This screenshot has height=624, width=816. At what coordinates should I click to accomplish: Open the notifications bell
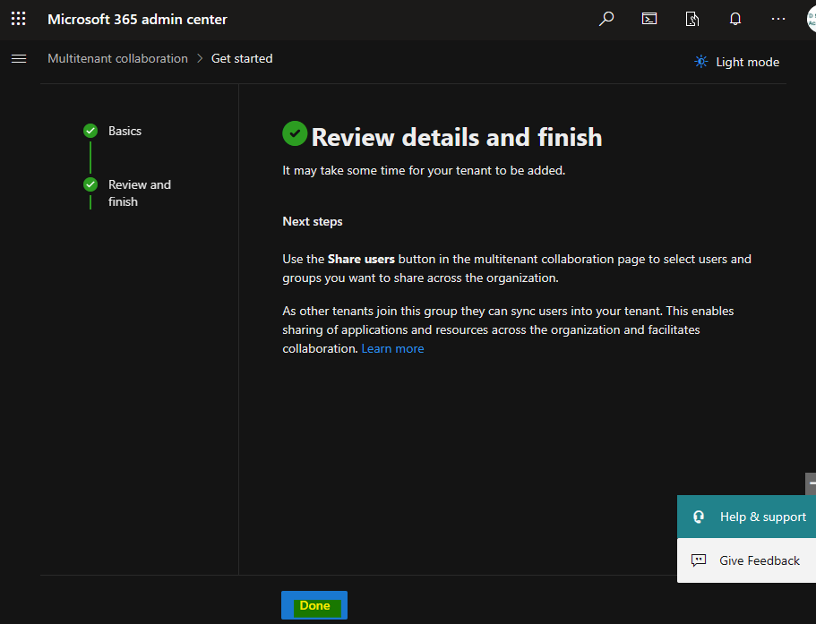(734, 19)
